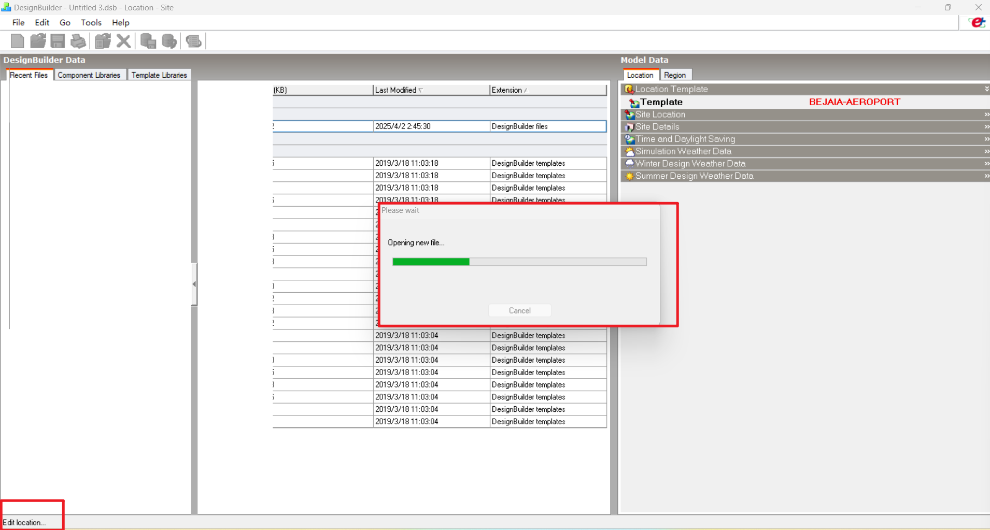Click the Load data from template icon
990x530 pixels.
[x=103, y=41]
